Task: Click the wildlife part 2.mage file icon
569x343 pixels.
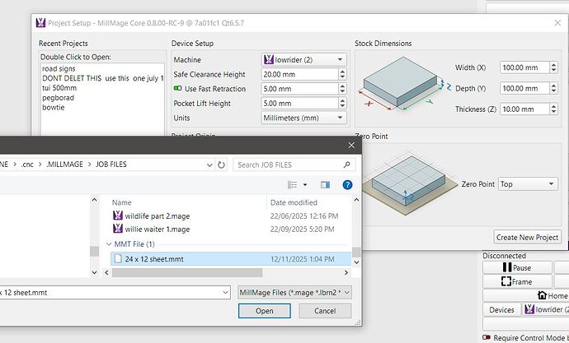Action: [x=117, y=216]
